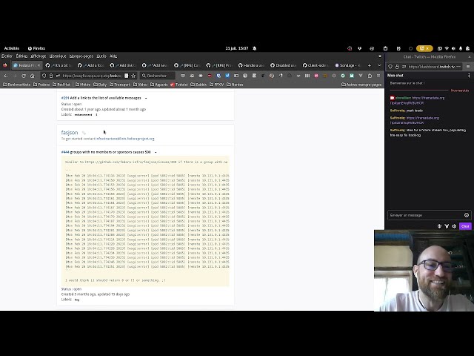Open the Wi-Fi network indicator
The image size is (474, 356).
point(447,48)
